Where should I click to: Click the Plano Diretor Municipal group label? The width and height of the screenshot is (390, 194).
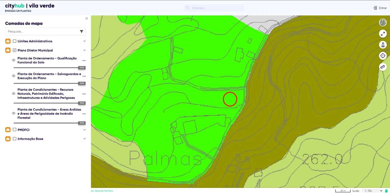pos(35,50)
